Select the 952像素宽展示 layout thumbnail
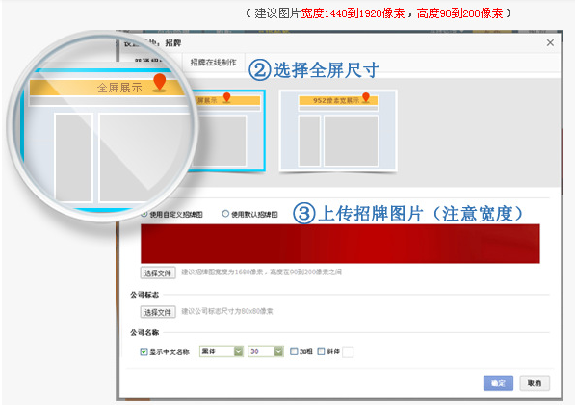 (x=338, y=131)
